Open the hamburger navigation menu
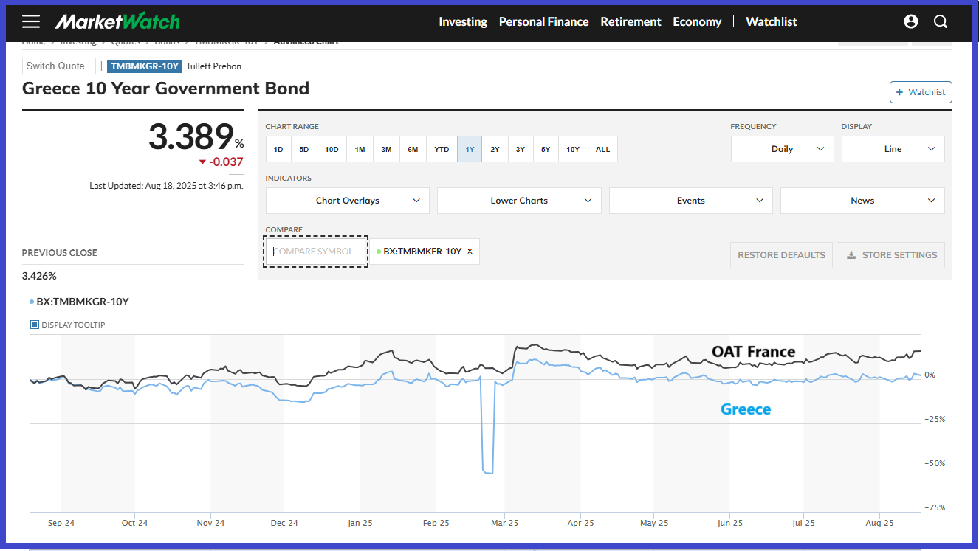 tap(31, 21)
